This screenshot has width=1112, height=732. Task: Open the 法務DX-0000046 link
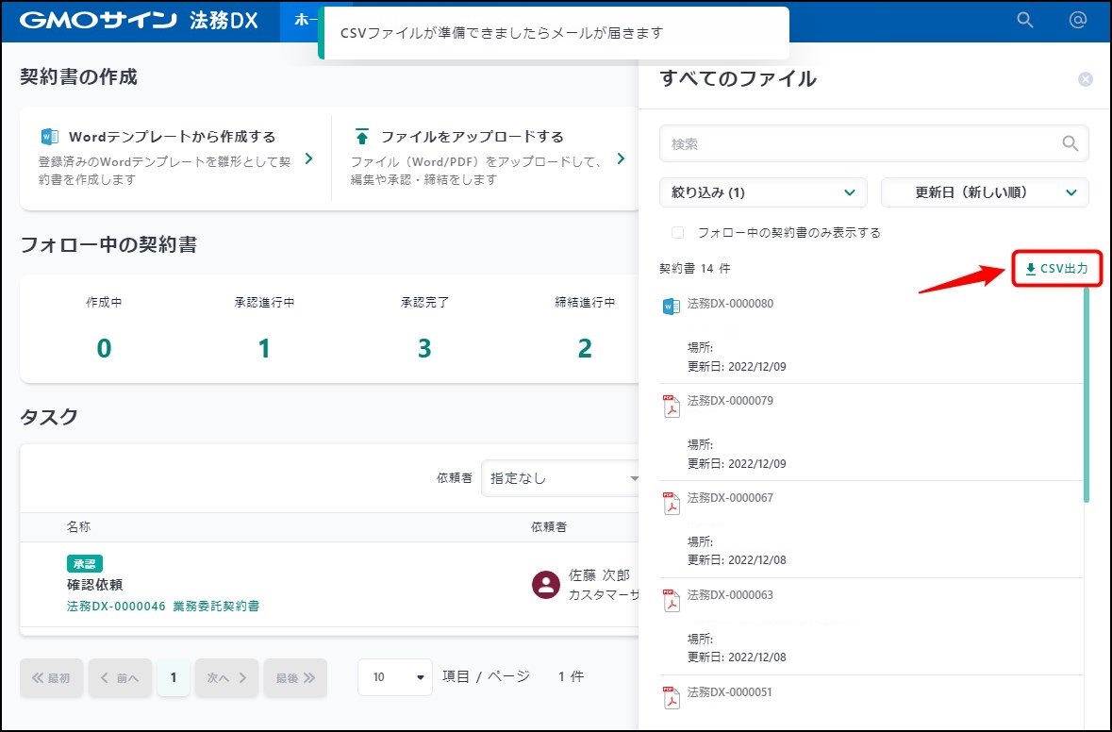[x=116, y=607]
